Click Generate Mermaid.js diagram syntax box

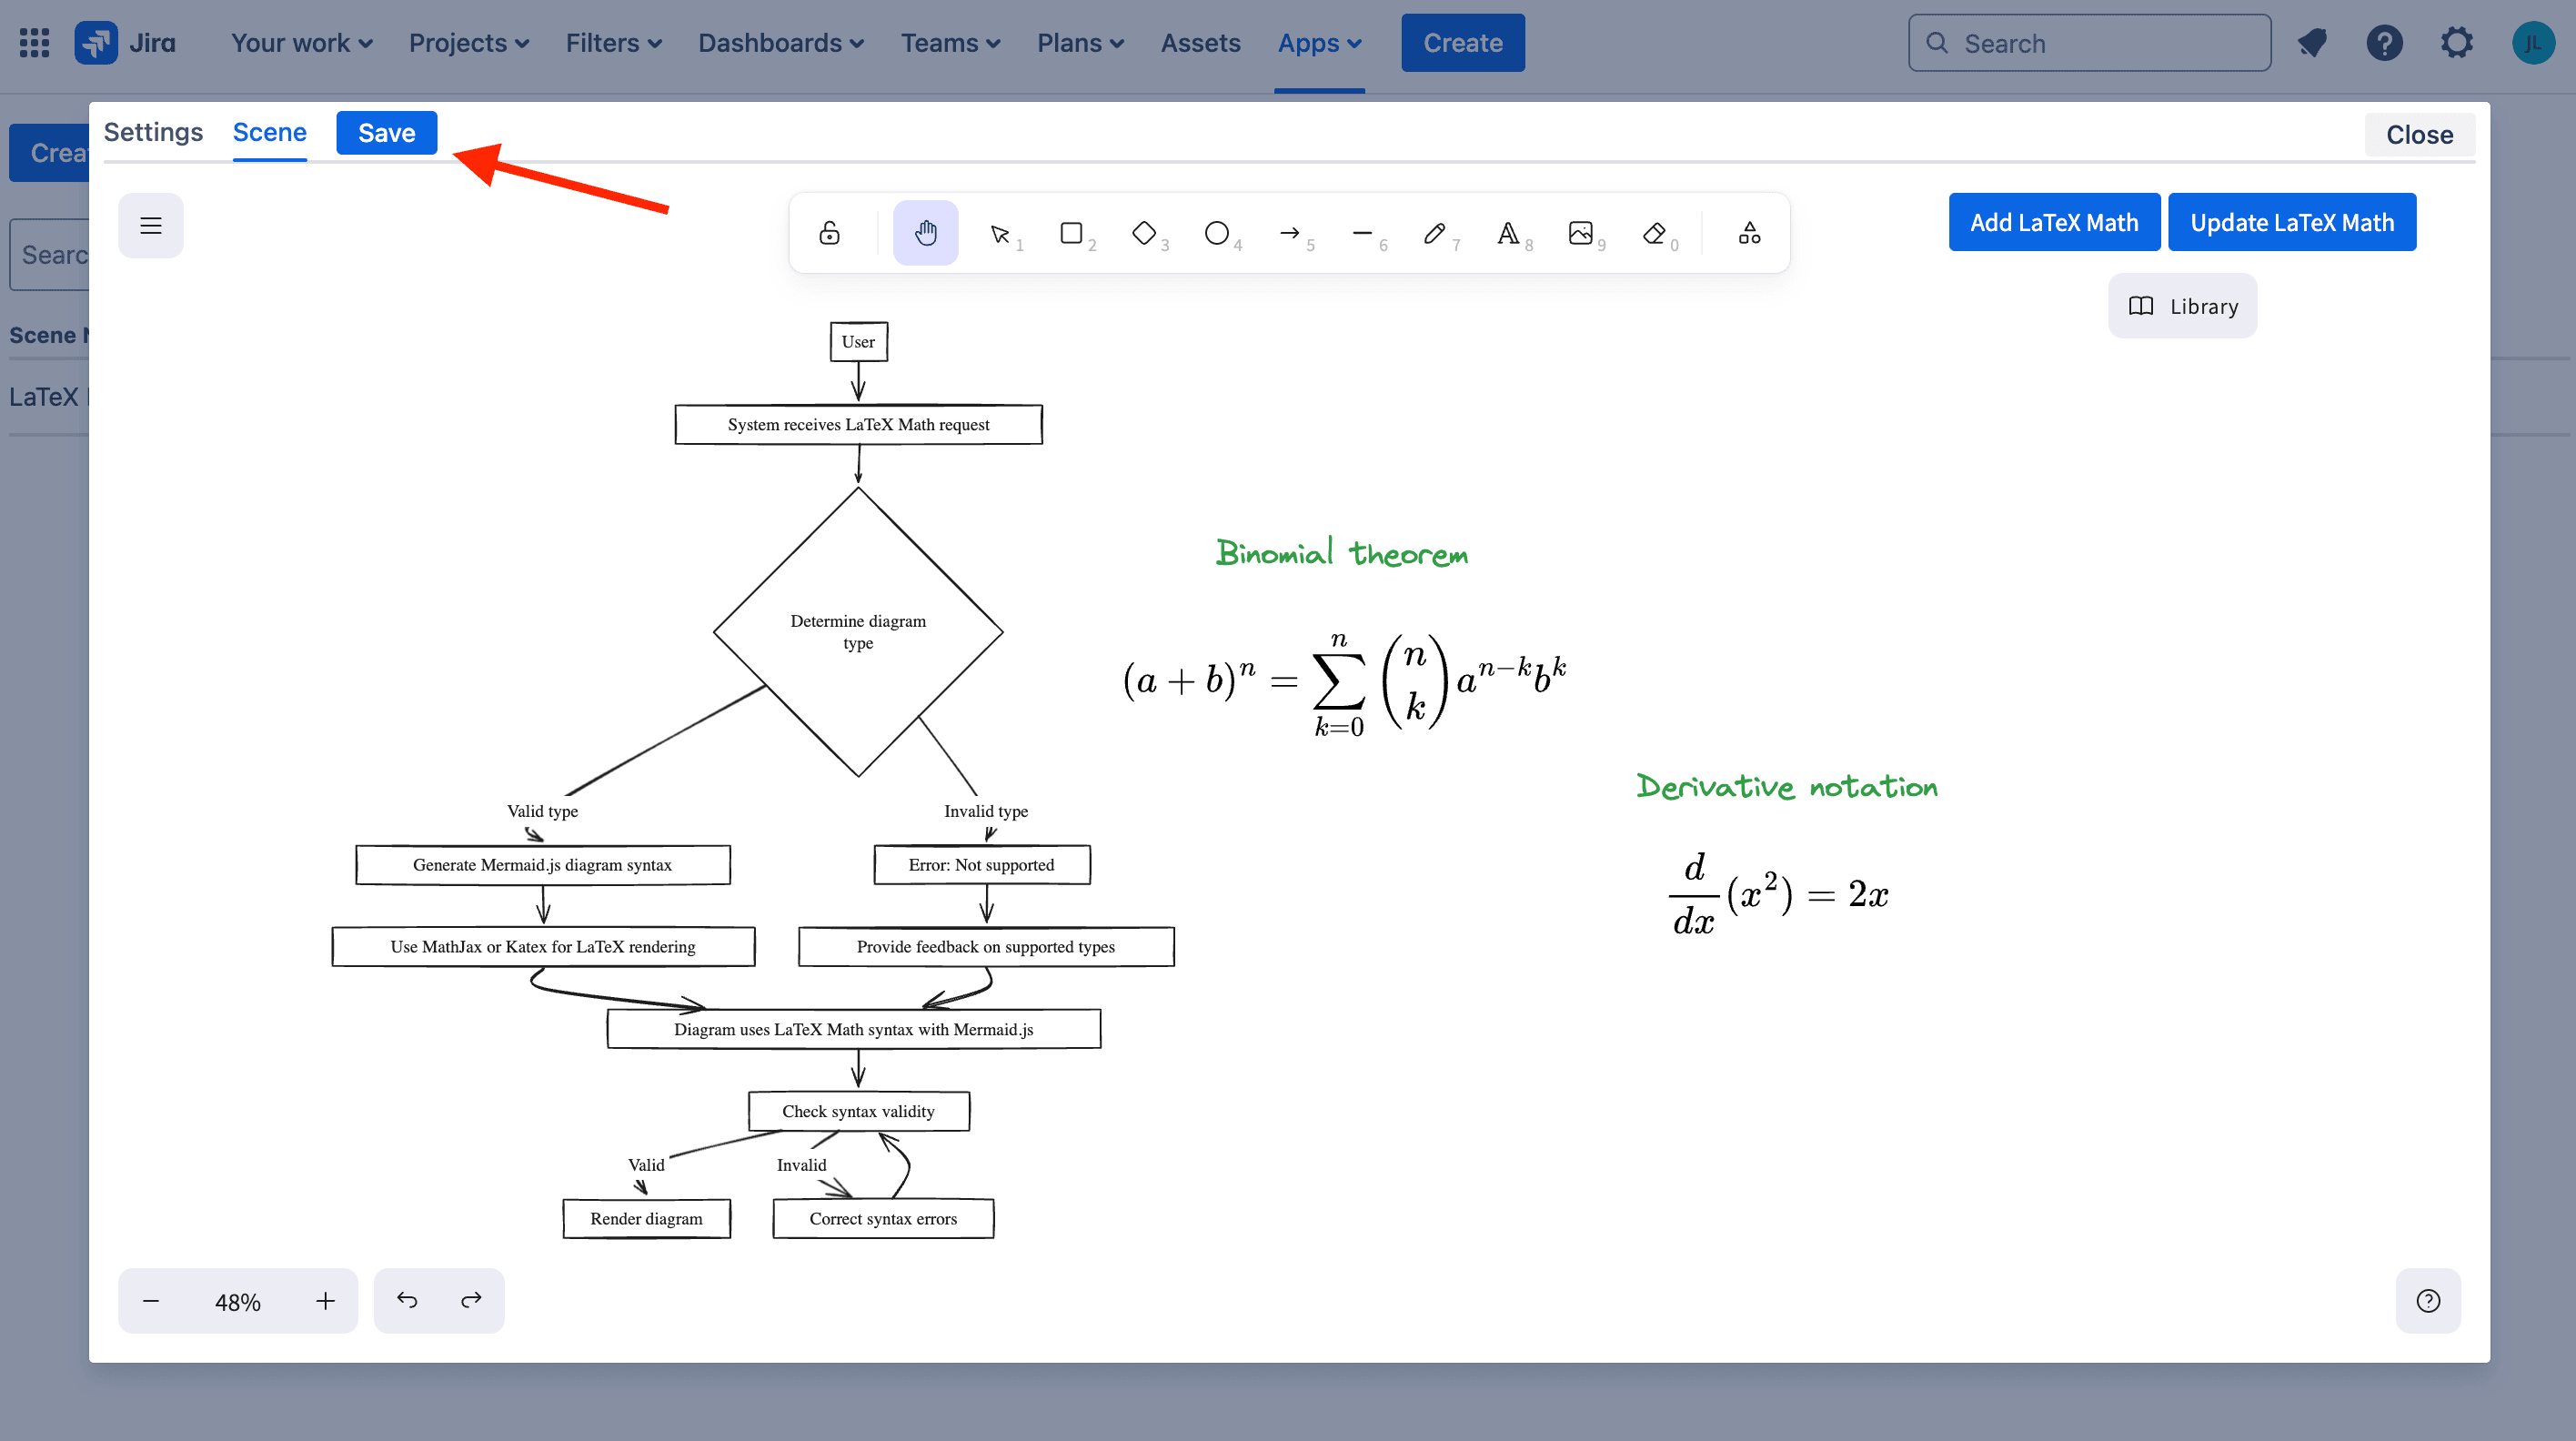tap(542, 865)
